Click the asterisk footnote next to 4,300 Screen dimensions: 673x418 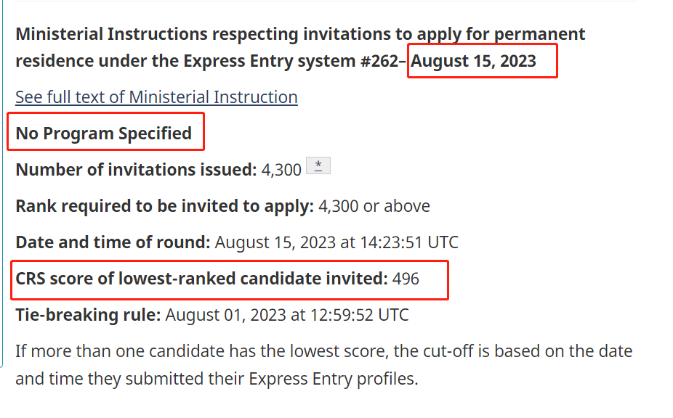coord(318,166)
